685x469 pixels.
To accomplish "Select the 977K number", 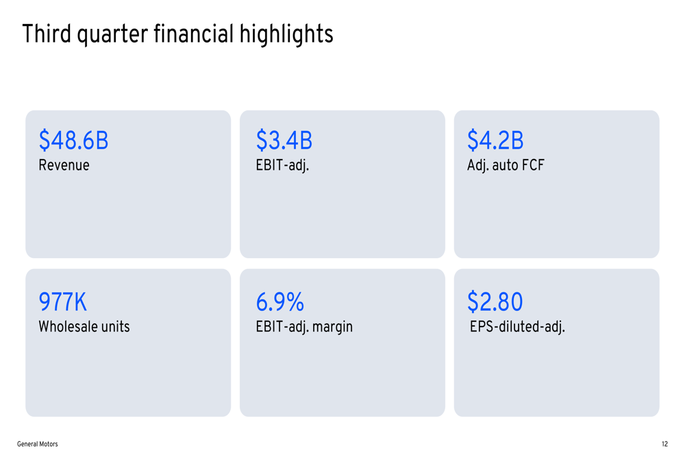I will (62, 302).
